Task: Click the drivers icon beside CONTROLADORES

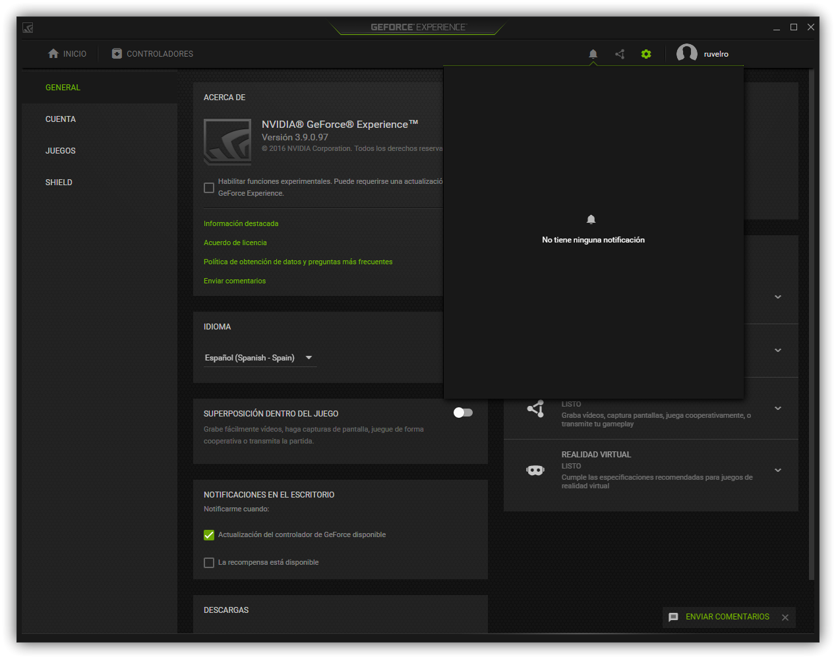Action: 117,53
